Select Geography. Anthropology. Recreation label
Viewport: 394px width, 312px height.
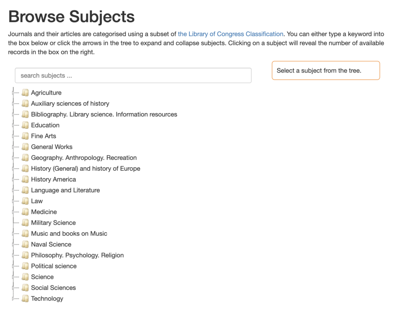point(84,157)
